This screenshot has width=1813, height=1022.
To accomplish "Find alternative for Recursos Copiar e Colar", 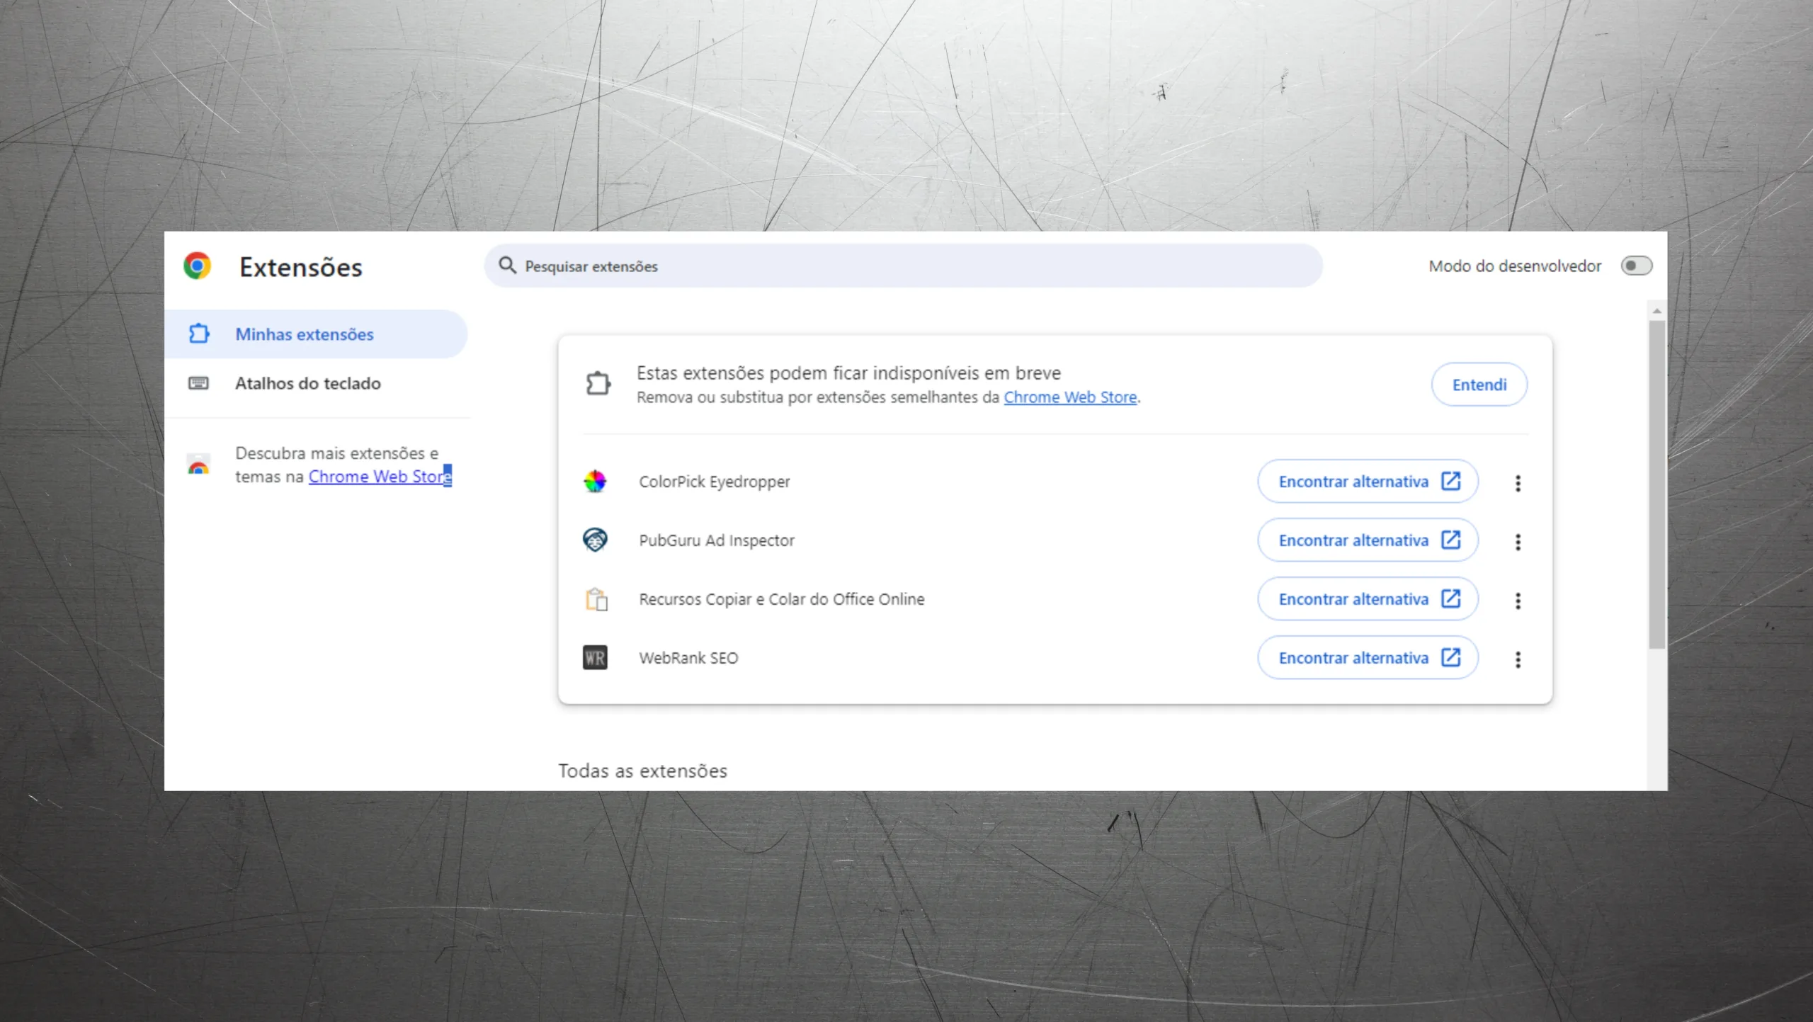I will pos(1368,599).
